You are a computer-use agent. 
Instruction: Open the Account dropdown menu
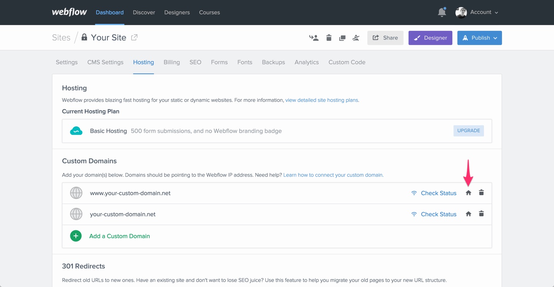click(484, 12)
